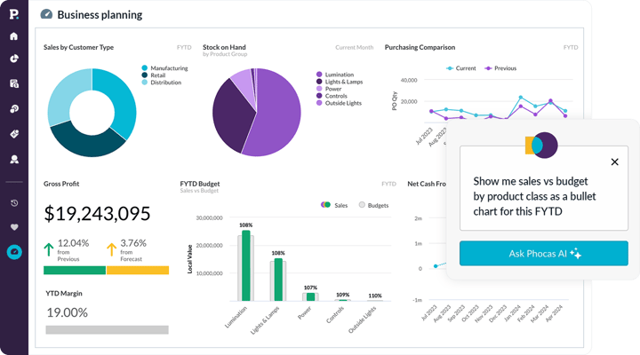Click the Phocas logo in sidebar
640x355 pixels.
tap(14, 14)
